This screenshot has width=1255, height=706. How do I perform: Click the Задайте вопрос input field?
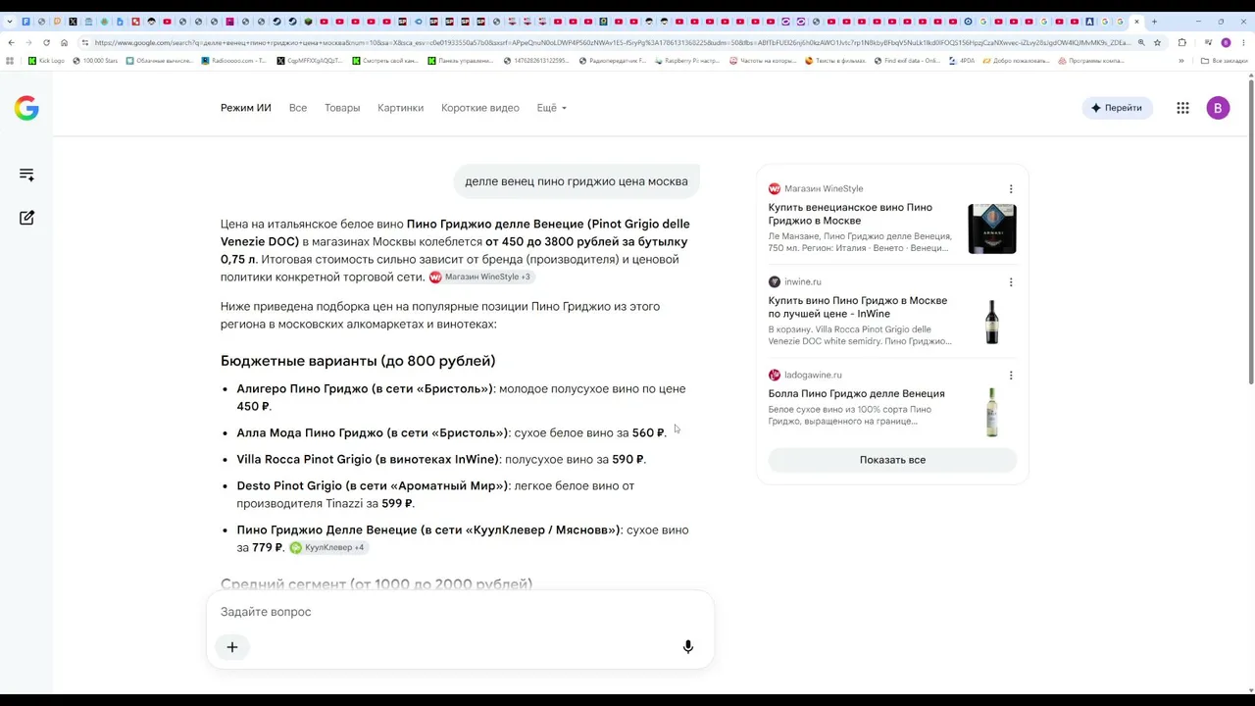[x=460, y=612]
